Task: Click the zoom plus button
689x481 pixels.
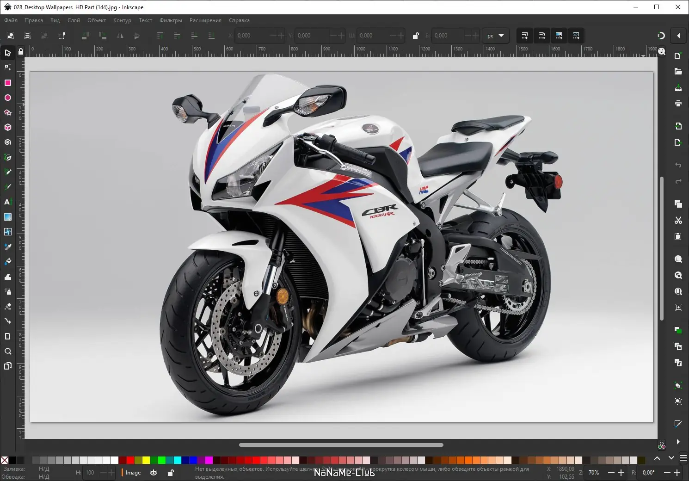Action: pyautogui.click(x=621, y=473)
